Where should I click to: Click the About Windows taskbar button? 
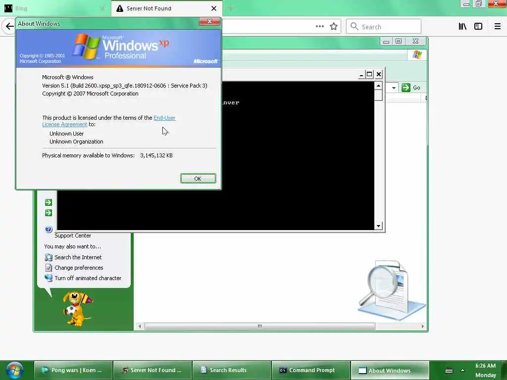(x=390, y=370)
